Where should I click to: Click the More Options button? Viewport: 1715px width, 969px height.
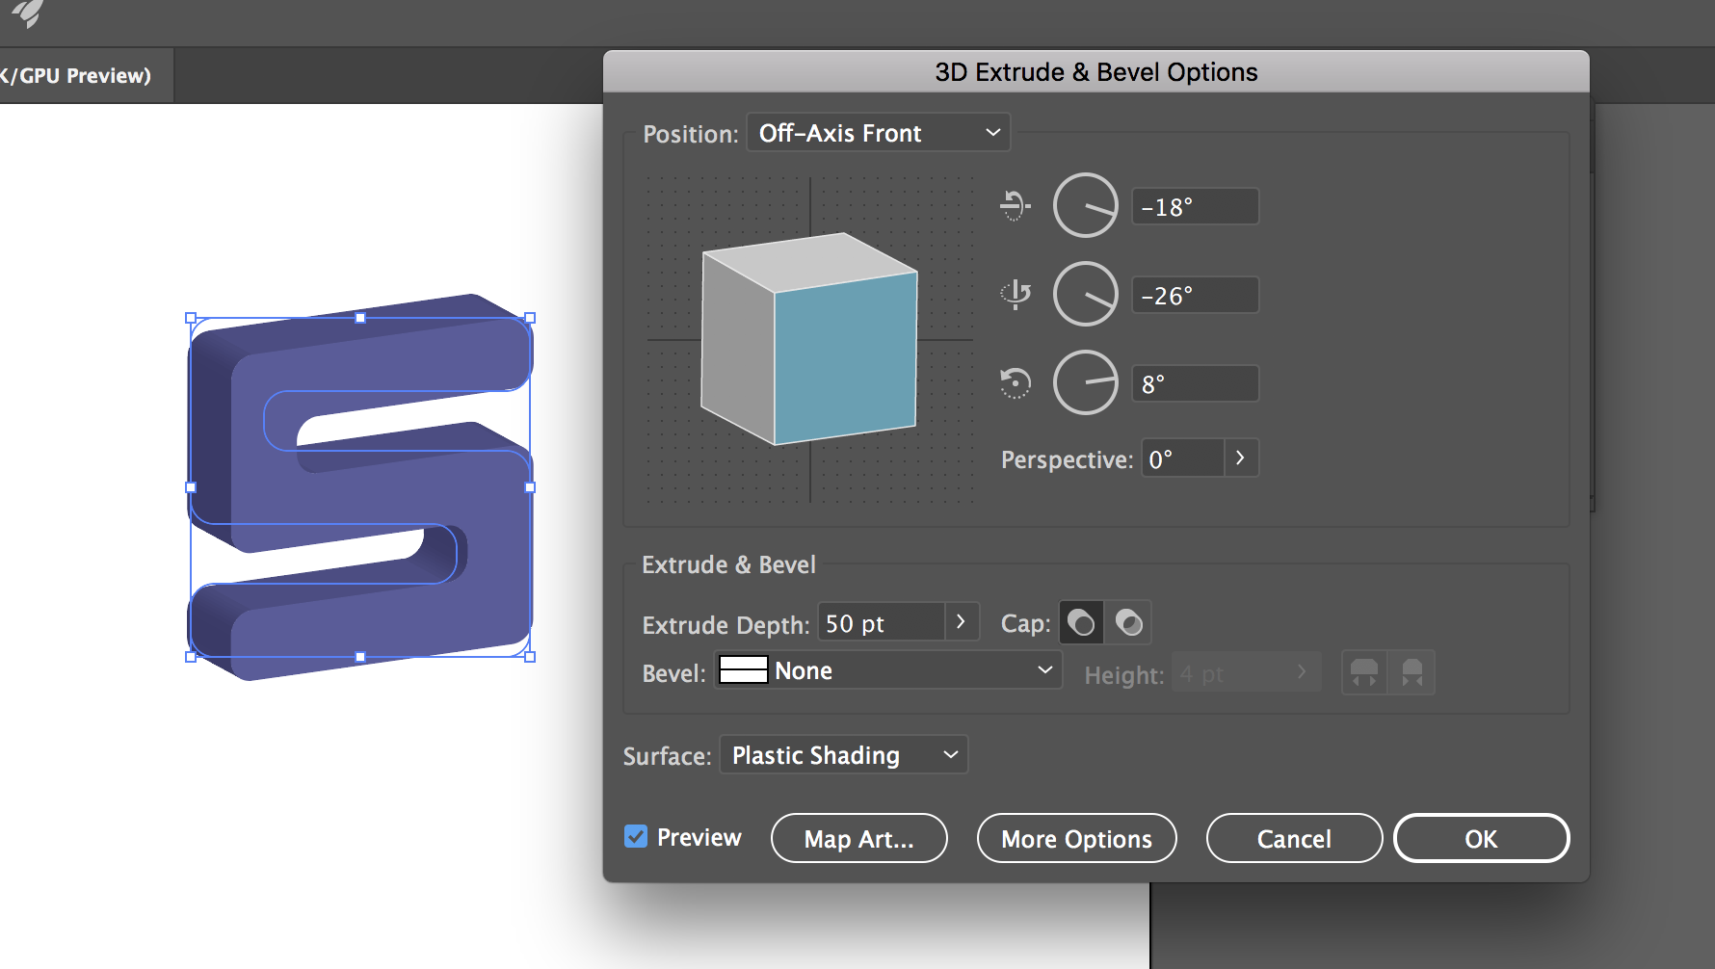coord(1076,839)
